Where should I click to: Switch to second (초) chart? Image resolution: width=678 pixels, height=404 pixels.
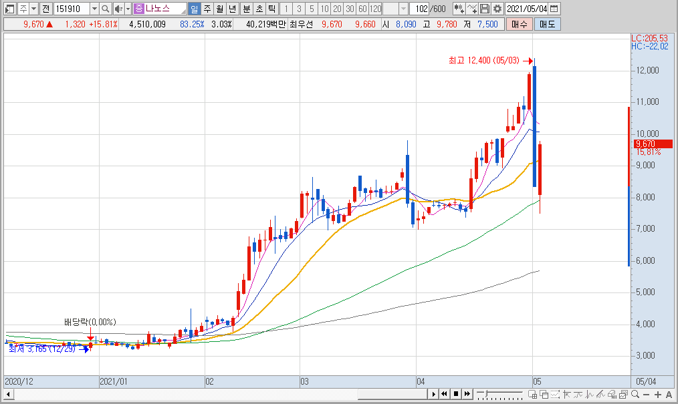(259, 9)
